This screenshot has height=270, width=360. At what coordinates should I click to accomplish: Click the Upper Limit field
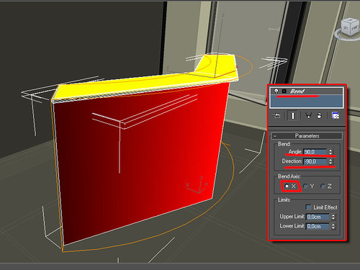pos(318,217)
